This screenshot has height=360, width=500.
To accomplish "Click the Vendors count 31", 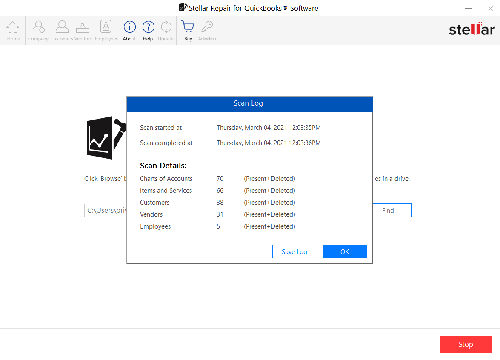I will tap(220, 214).
